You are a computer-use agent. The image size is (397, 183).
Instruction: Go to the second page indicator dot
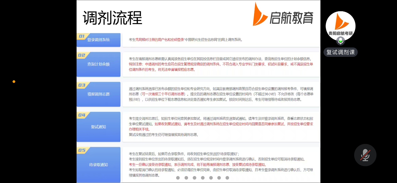[x=186, y=178]
